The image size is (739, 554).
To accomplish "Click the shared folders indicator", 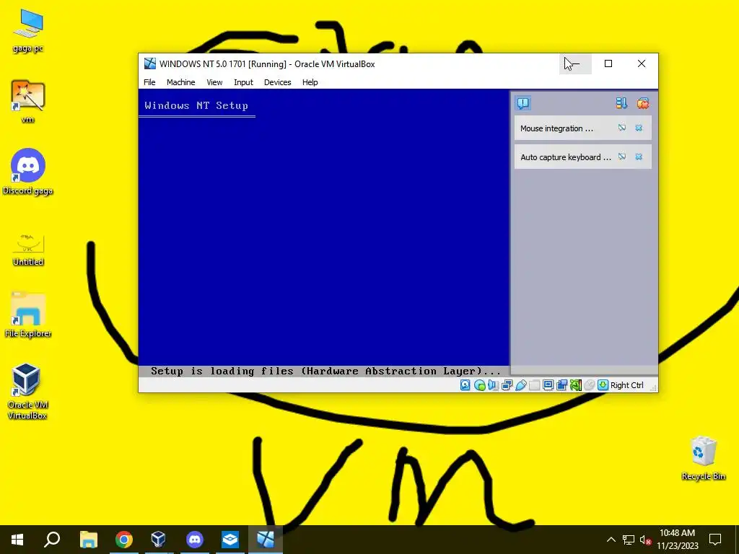I will click(x=534, y=385).
